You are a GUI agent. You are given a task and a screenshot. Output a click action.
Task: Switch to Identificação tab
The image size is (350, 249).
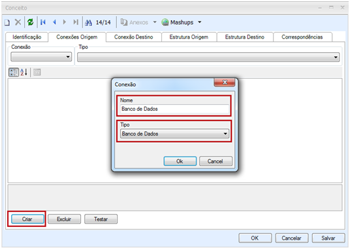click(27, 37)
